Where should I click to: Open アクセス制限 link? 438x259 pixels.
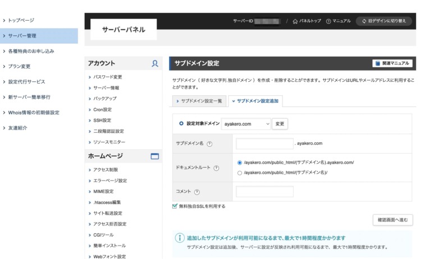pyautogui.click(x=106, y=170)
